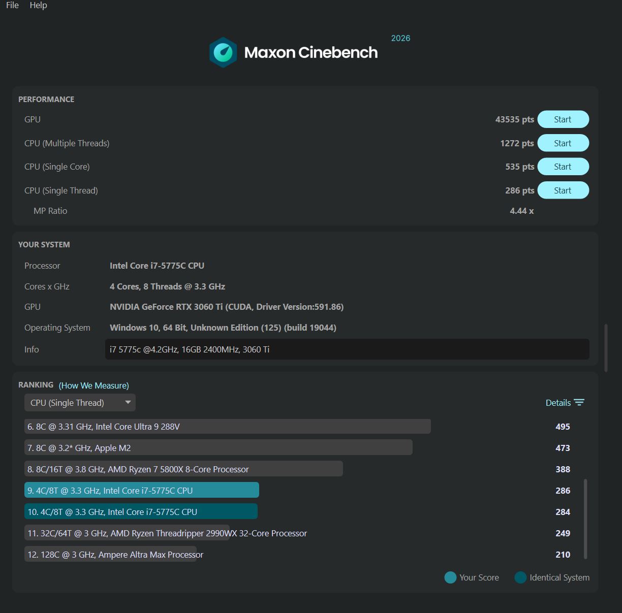Click the Identical System legend color dot
The width and height of the screenshot is (622, 613).
pyautogui.click(x=520, y=577)
